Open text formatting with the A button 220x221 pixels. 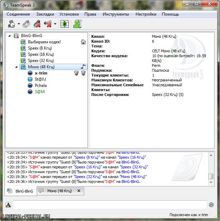tap(8, 205)
